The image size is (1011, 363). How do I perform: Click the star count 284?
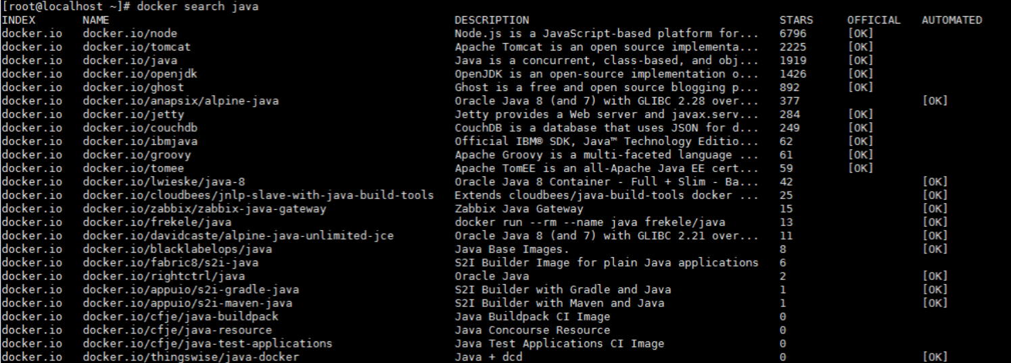pyautogui.click(x=789, y=114)
